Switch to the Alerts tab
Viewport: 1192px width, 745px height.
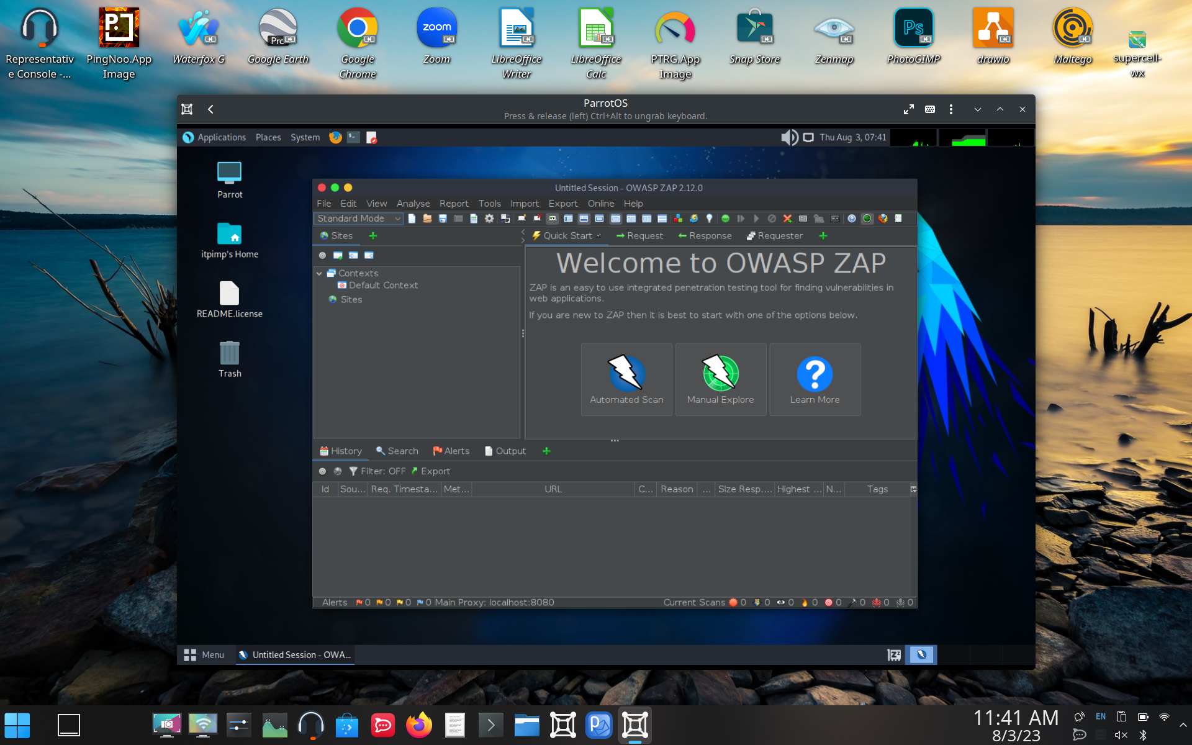tap(451, 451)
